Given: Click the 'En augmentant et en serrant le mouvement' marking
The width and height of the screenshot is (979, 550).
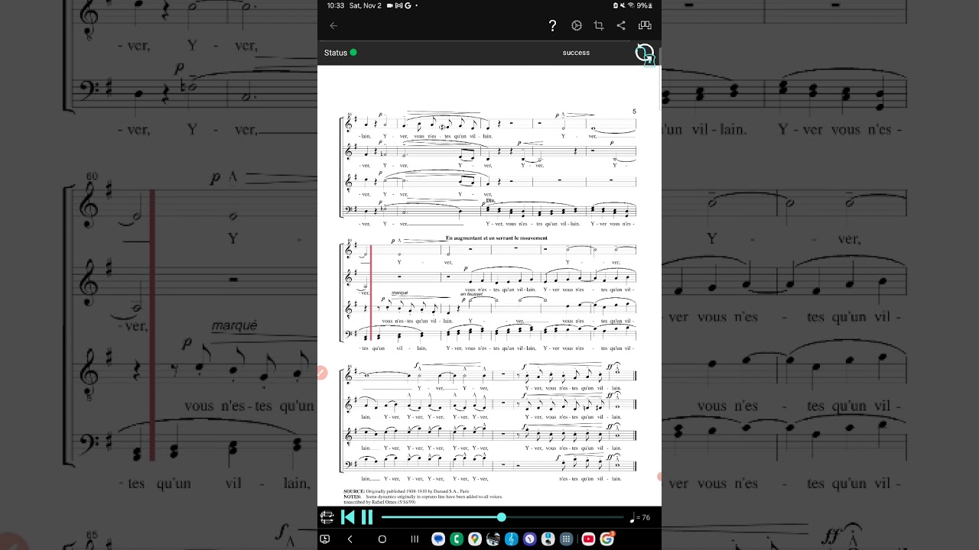Looking at the screenshot, I should tap(497, 238).
